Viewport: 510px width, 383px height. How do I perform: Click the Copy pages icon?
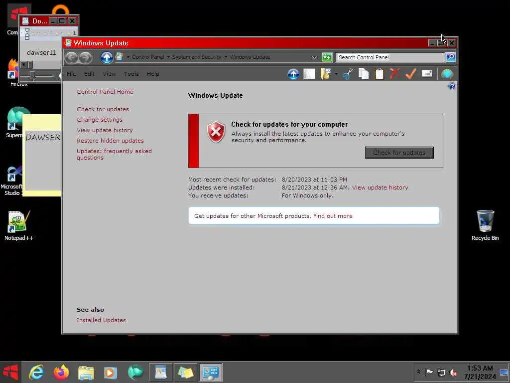363,74
